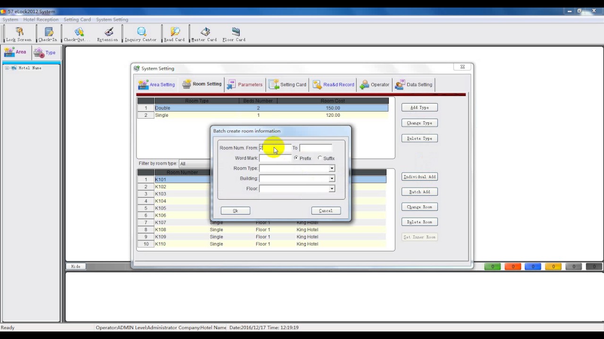This screenshot has width=604, height=339.
Task: Switch to the Room Setting tab
Action: tap(202, 84)
